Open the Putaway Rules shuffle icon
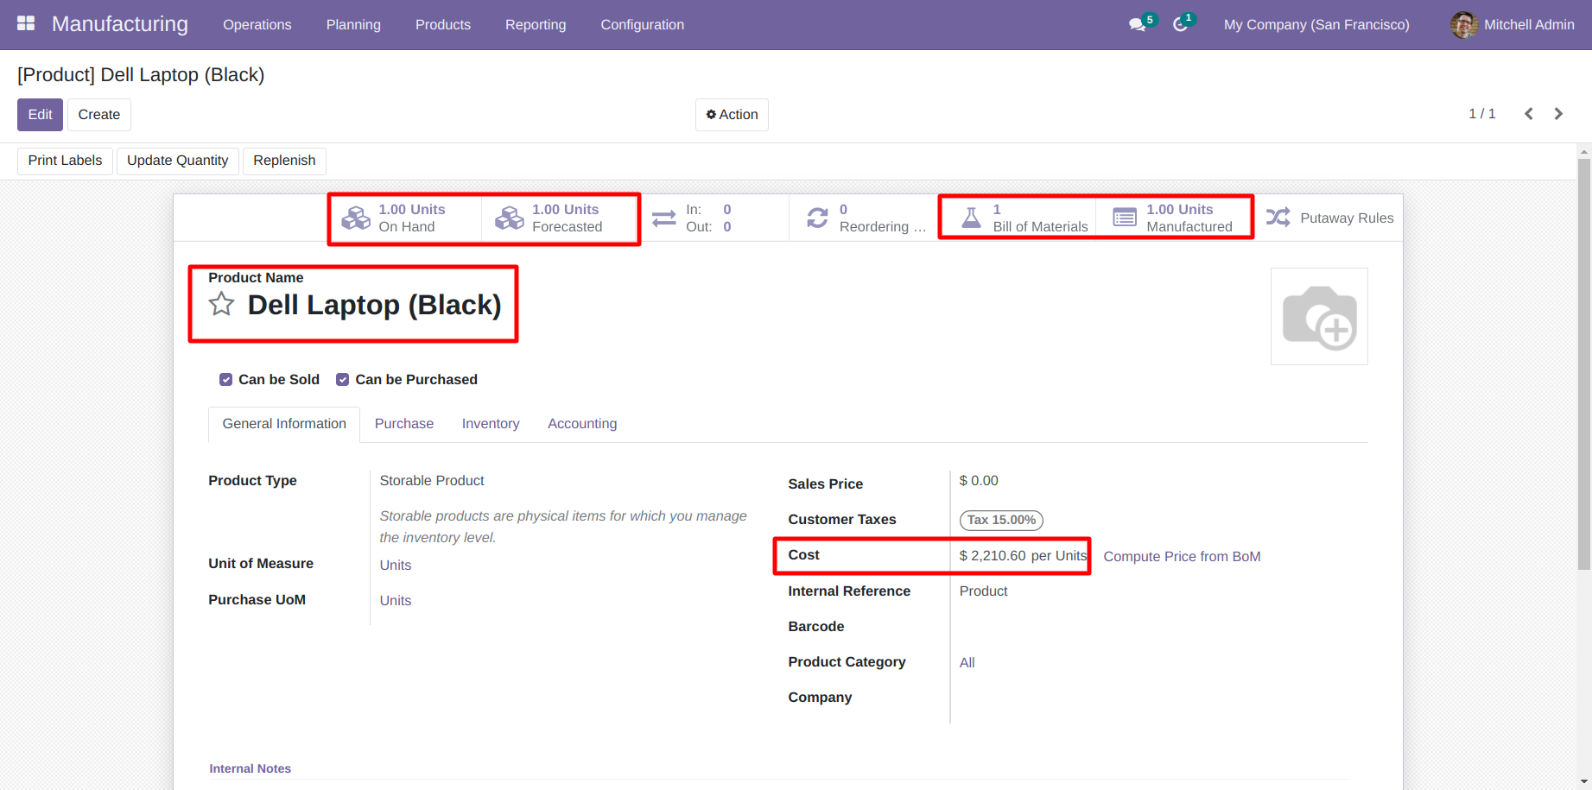1592x790 pixels. pyautogui.click(x=1278, y=218)
